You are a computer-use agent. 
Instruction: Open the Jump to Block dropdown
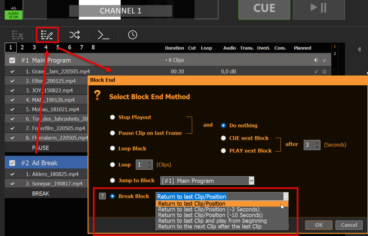click(251, 181)
